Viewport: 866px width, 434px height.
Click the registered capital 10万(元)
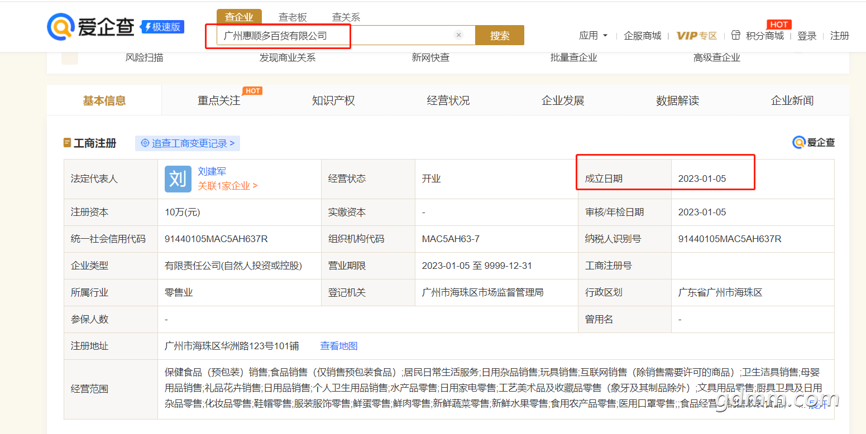pyautogui.click(x=183, y=212)
